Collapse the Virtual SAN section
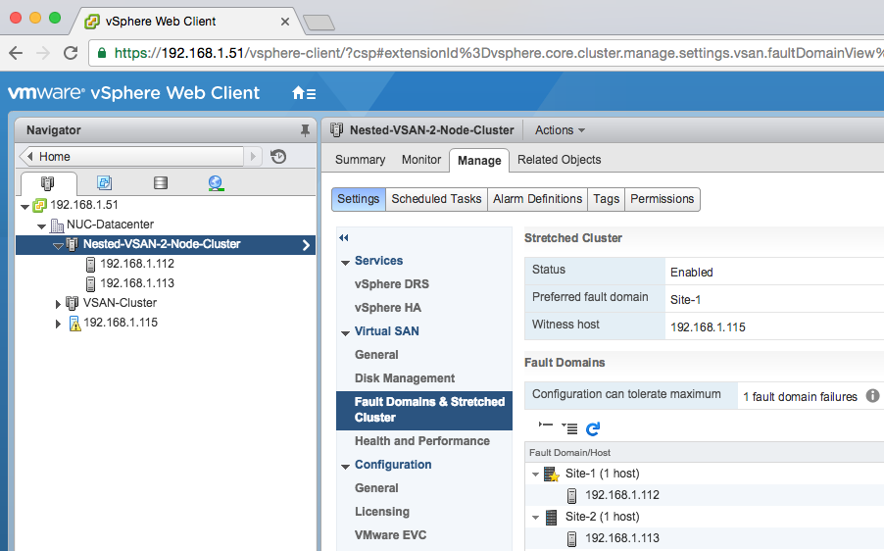Image resolution: width=884 pixels, height=551 pixels. coord(346,333)
